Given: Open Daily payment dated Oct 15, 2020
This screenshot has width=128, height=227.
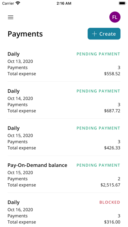Looking at the screenshot, I should (64, 138).
